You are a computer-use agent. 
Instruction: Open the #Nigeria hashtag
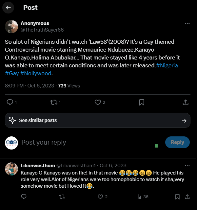click(x=167, y=65)
